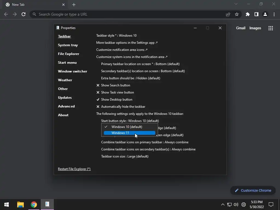This screenshot has width=280, height=210.
Task: Change Taskbar icon size setting
Action: tap(125, 156)
